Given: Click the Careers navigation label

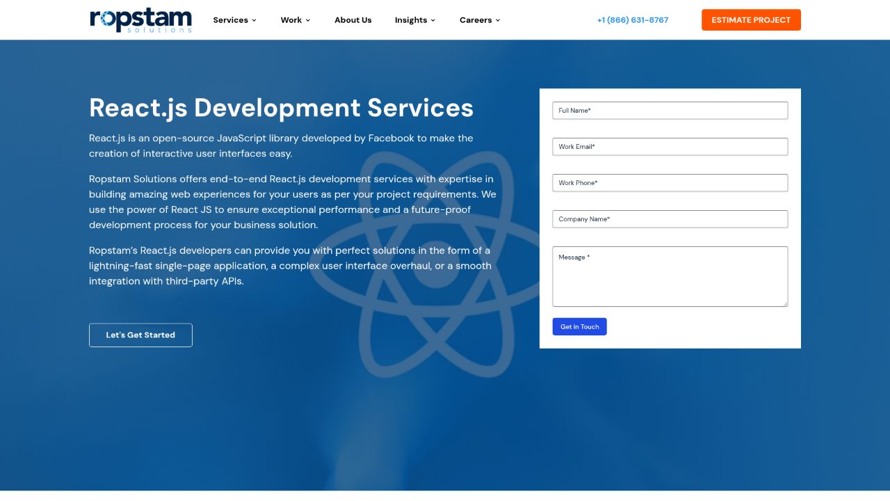Looking at the screenshot, I should point(475,20).
